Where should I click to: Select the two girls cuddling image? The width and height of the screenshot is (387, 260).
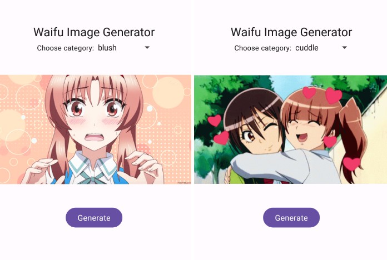tap(290, 129)
